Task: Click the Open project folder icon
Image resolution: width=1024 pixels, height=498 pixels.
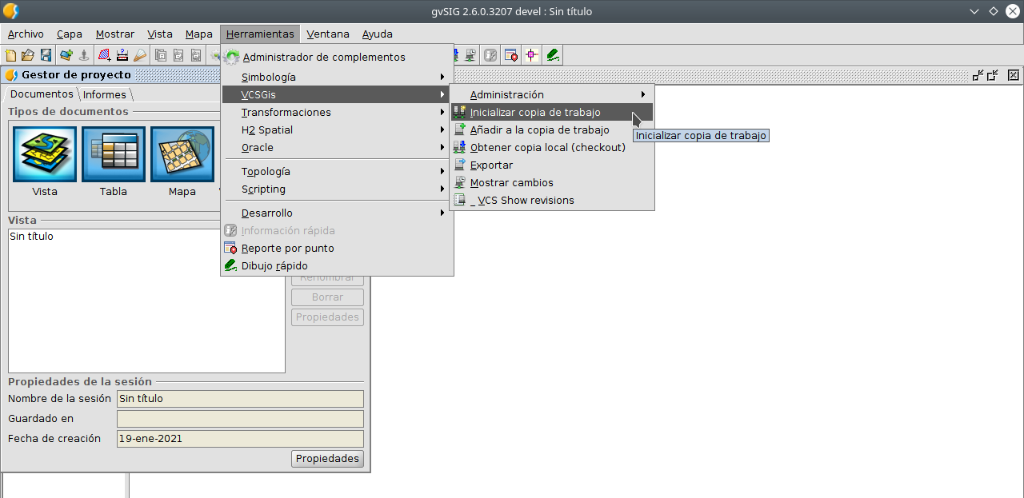Action: (x=28, y=55)
